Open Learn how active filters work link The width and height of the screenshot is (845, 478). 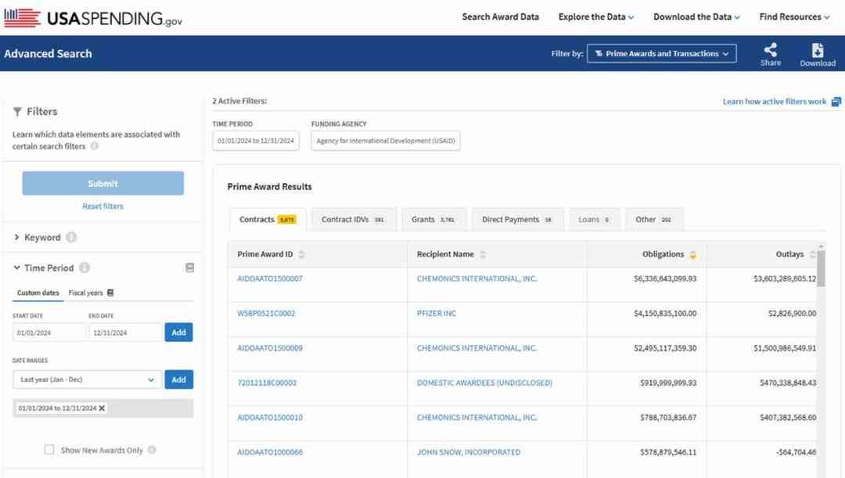775,102
